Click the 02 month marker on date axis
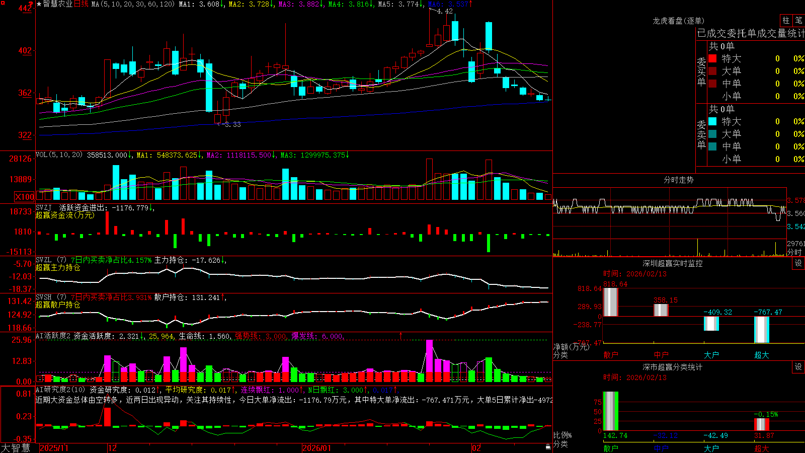 [x=476, y=448]
